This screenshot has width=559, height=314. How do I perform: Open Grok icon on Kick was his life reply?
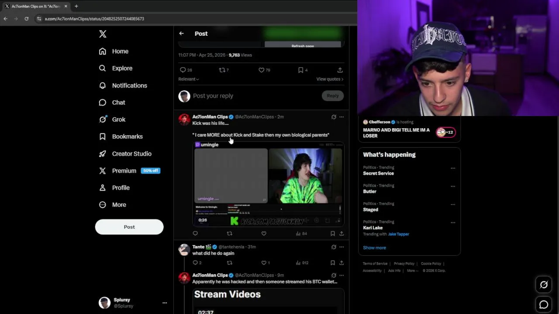334,117
